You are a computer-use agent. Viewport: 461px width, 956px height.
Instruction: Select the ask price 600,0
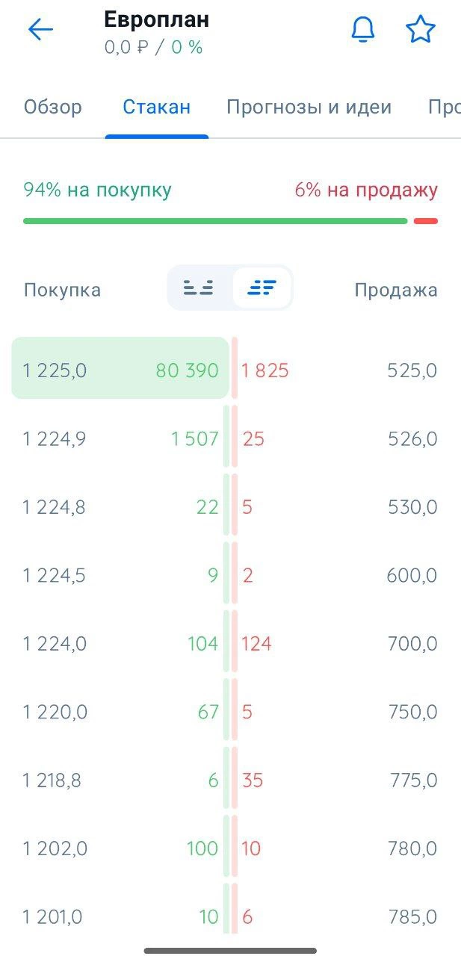412,575
